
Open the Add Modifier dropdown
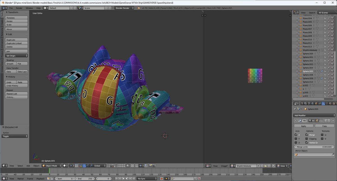click(x=314, y=115)
